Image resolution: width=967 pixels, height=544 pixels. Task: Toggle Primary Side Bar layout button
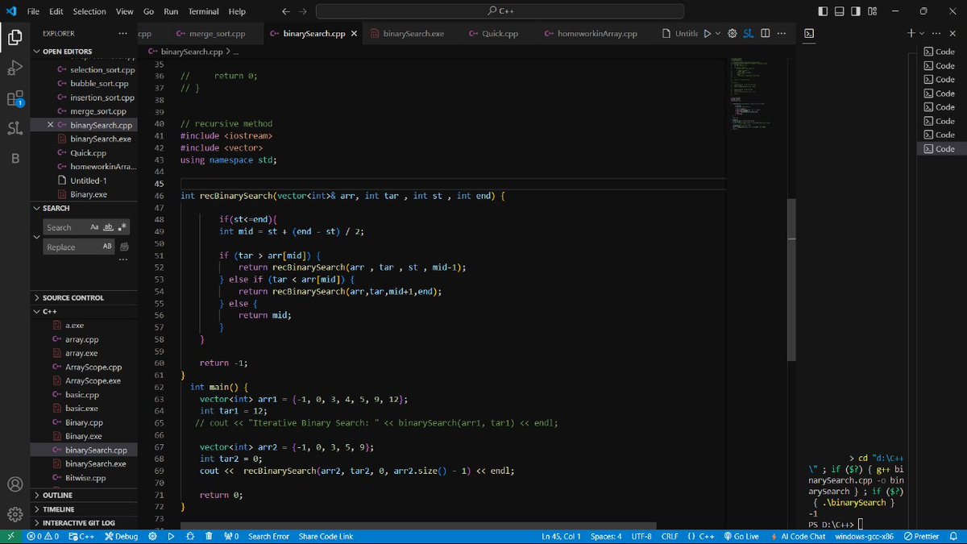coord(822,11)
